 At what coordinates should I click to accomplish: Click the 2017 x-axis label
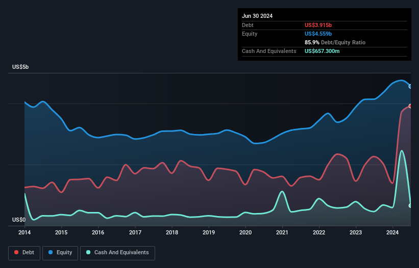[135, 232]
